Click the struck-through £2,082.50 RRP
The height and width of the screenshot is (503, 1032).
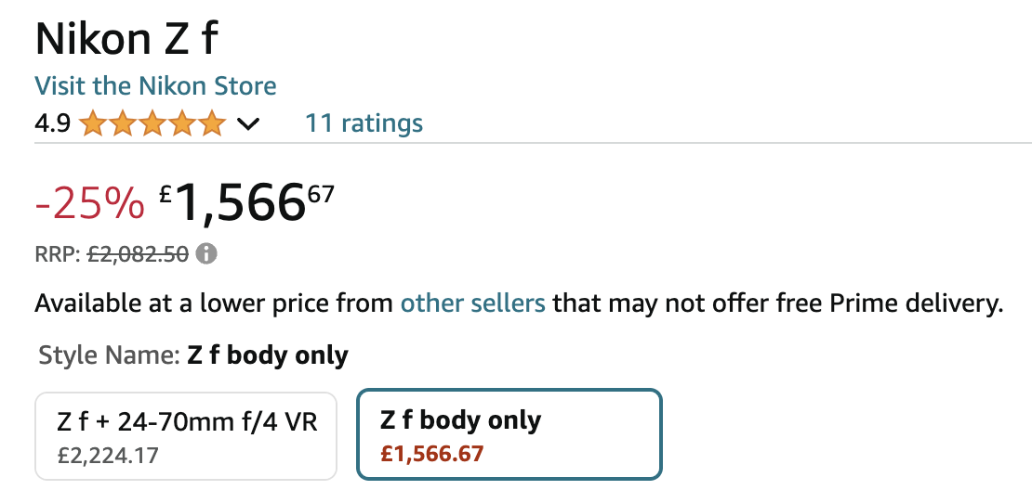[138, 253]
